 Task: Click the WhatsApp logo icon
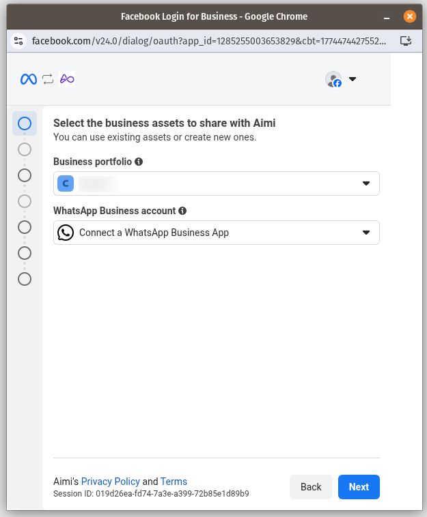pos(66,233)
